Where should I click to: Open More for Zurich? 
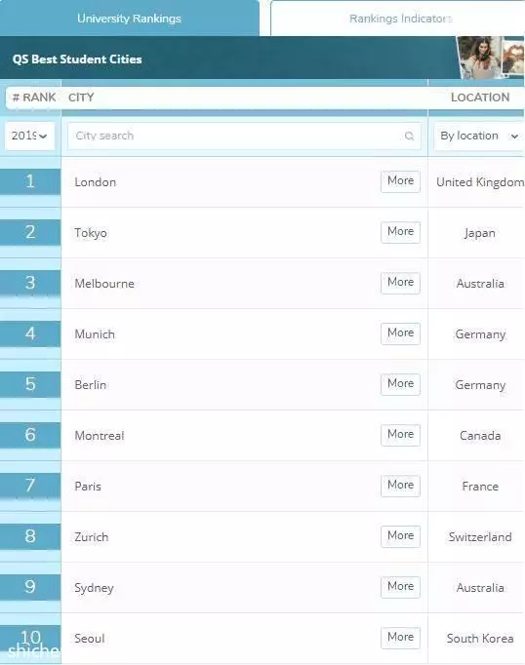pyautogui.click(x=400, y=536)
